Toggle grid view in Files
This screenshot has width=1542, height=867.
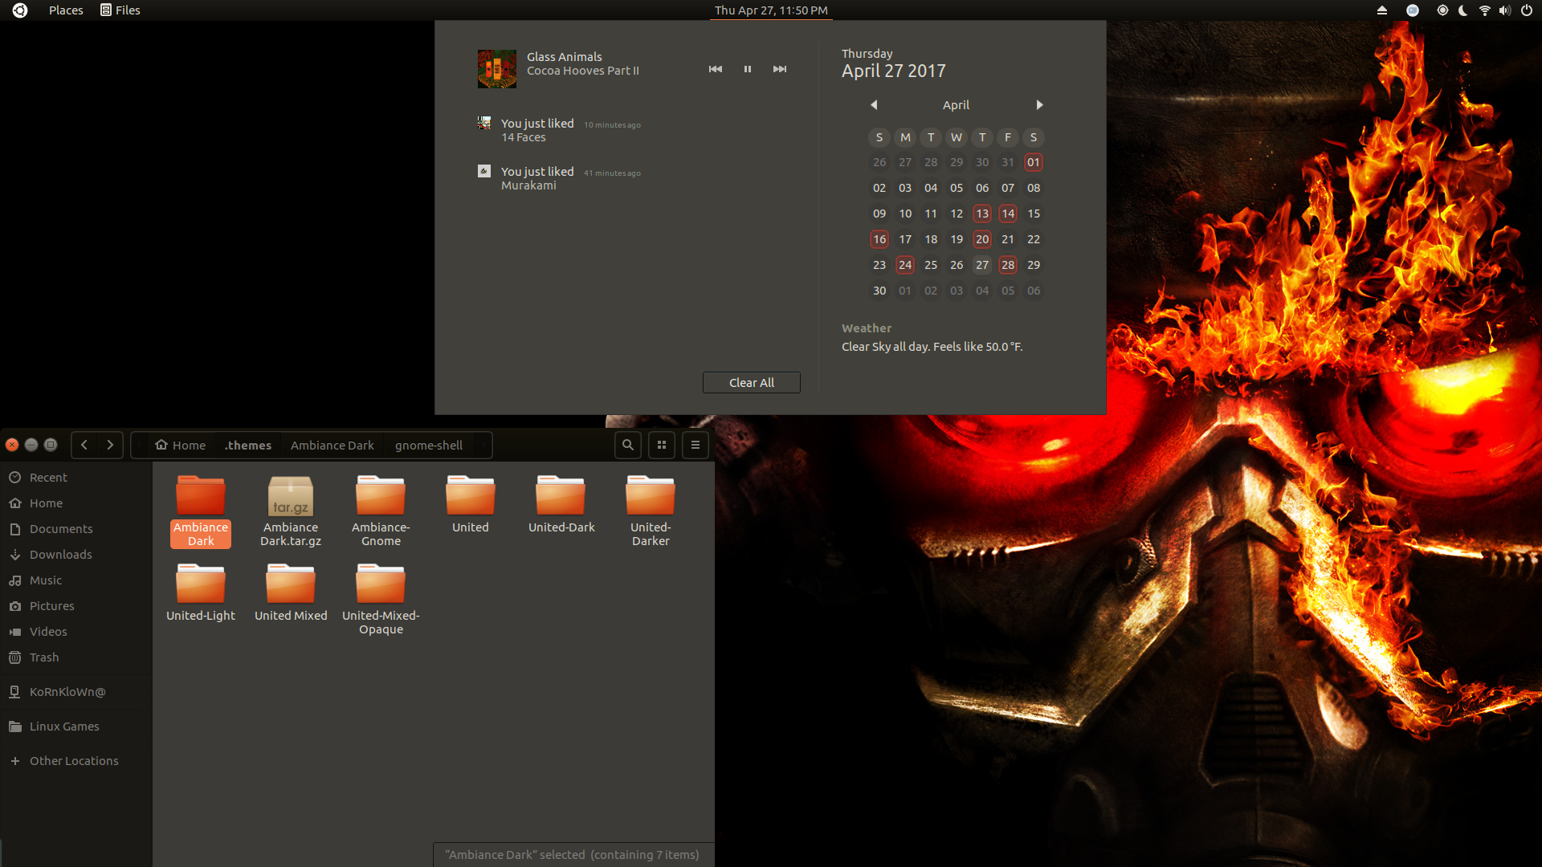(662, 445)
